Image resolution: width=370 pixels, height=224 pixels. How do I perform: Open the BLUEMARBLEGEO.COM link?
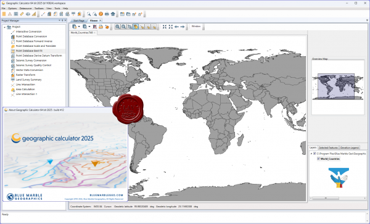(107, 195)
